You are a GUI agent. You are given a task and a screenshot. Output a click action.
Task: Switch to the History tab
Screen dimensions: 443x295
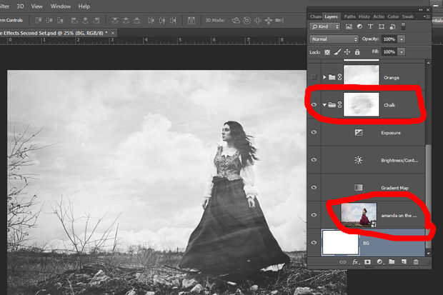point(364,16)
